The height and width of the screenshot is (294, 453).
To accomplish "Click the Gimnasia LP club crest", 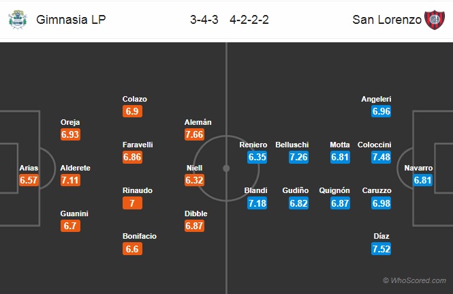I will click(18, 19).
